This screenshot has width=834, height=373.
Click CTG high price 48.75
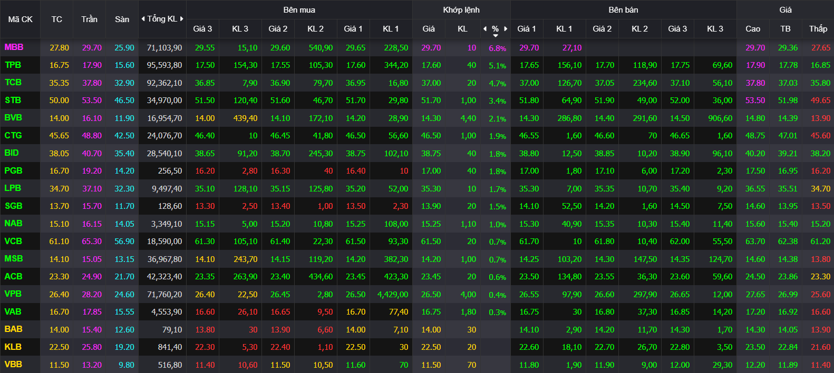click(x=755, y=136)
